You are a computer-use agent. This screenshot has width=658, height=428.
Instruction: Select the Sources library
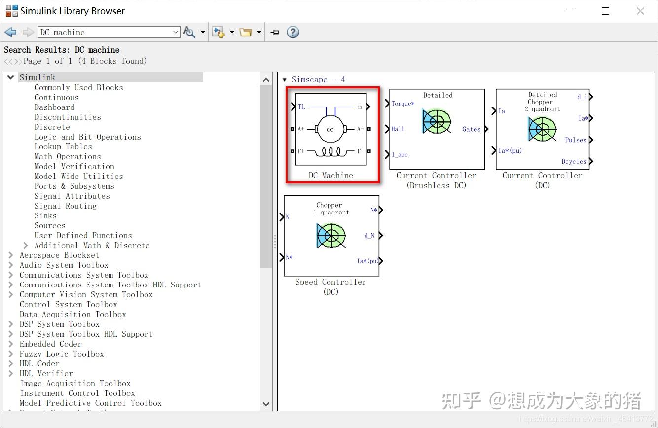tap(50, 225)
